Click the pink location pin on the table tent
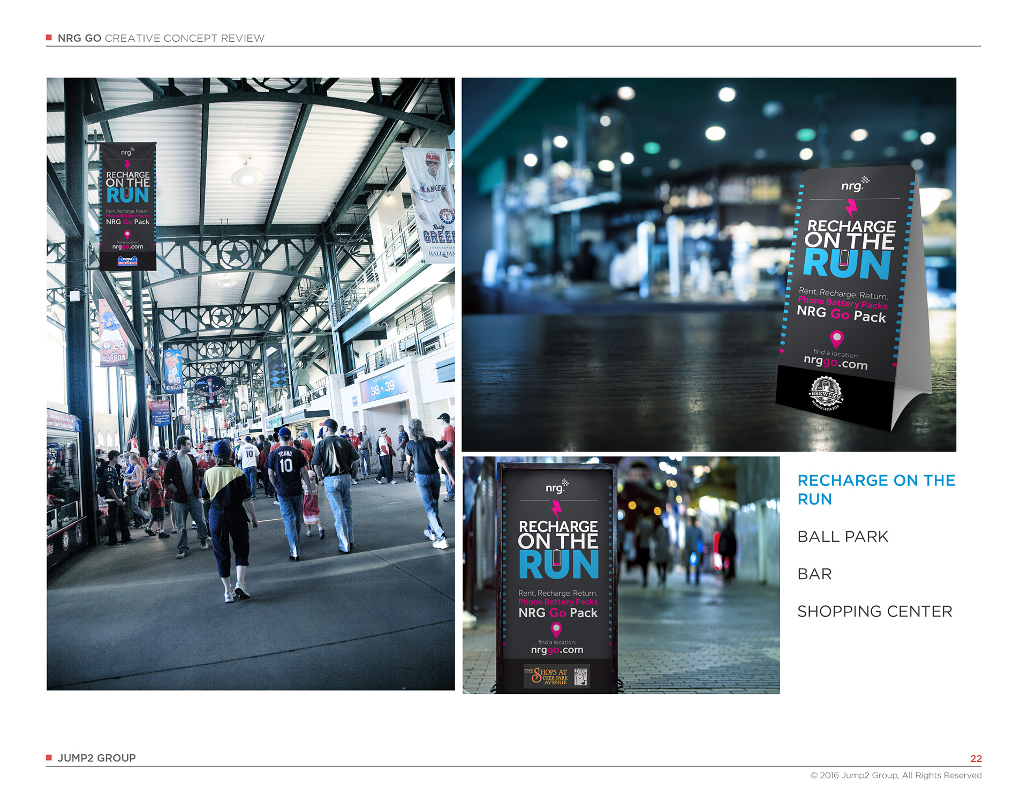Screen dimensions: 1028x795 [x=836, y=339]
